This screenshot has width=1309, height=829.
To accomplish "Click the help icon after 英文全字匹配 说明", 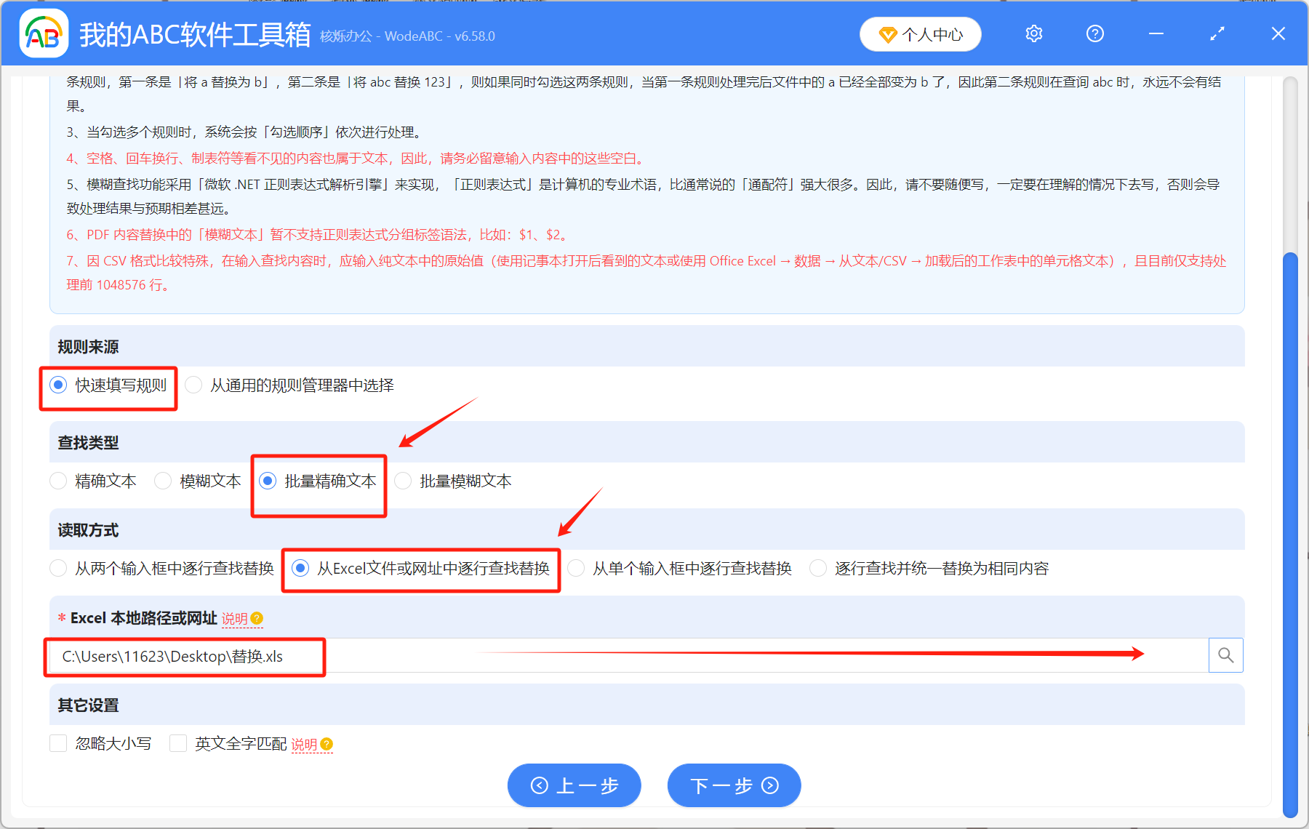I will (x=327, y=744).
